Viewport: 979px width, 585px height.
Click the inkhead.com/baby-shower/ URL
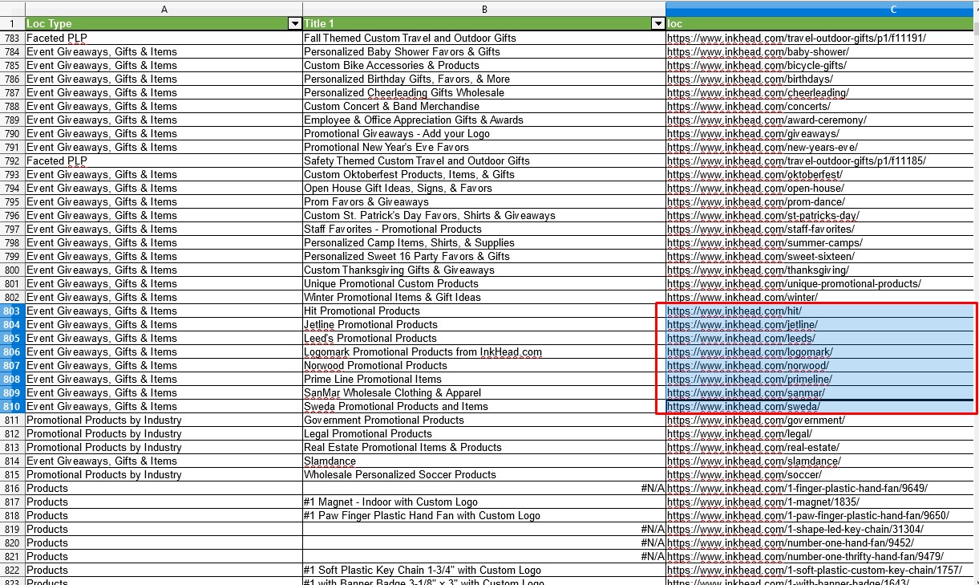coord(758,52)
